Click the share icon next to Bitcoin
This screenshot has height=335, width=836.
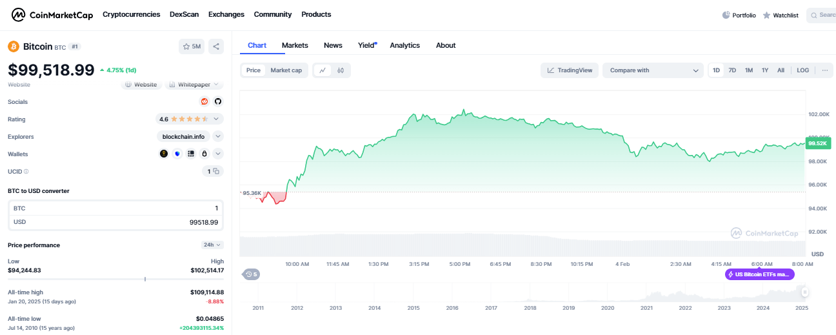(x=216, y=46)
